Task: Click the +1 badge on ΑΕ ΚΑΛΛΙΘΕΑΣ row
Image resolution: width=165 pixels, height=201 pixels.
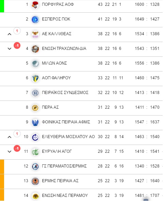Action: (17, 31)
